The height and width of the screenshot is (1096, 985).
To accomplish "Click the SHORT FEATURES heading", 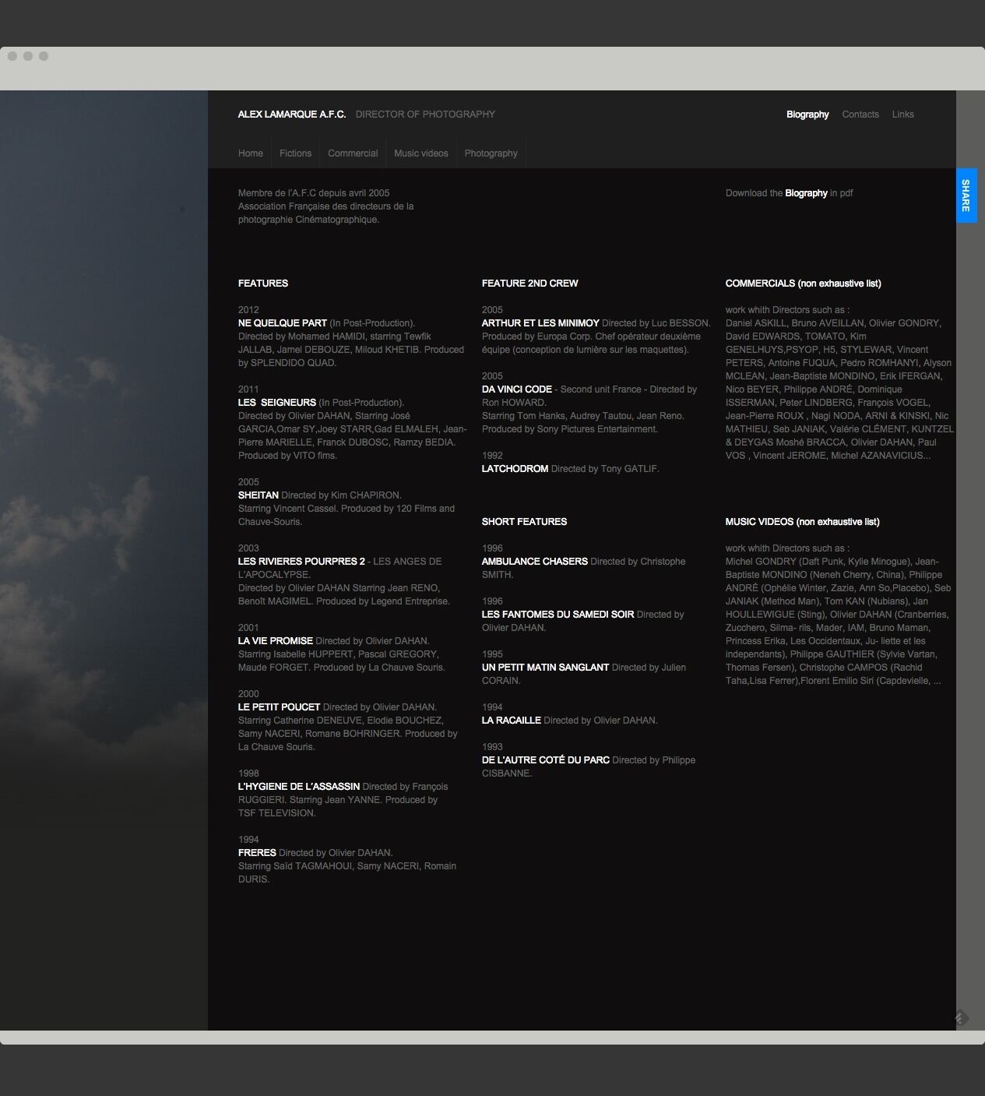I will pos(524,522).
